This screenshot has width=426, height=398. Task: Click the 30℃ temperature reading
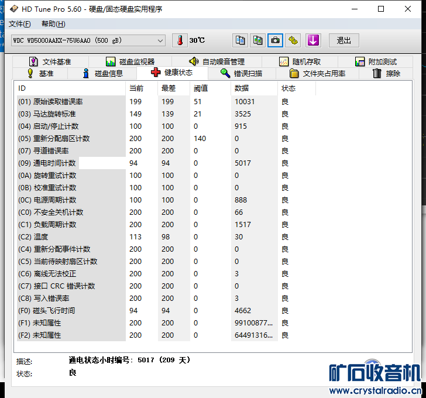(x=197, y=40)
